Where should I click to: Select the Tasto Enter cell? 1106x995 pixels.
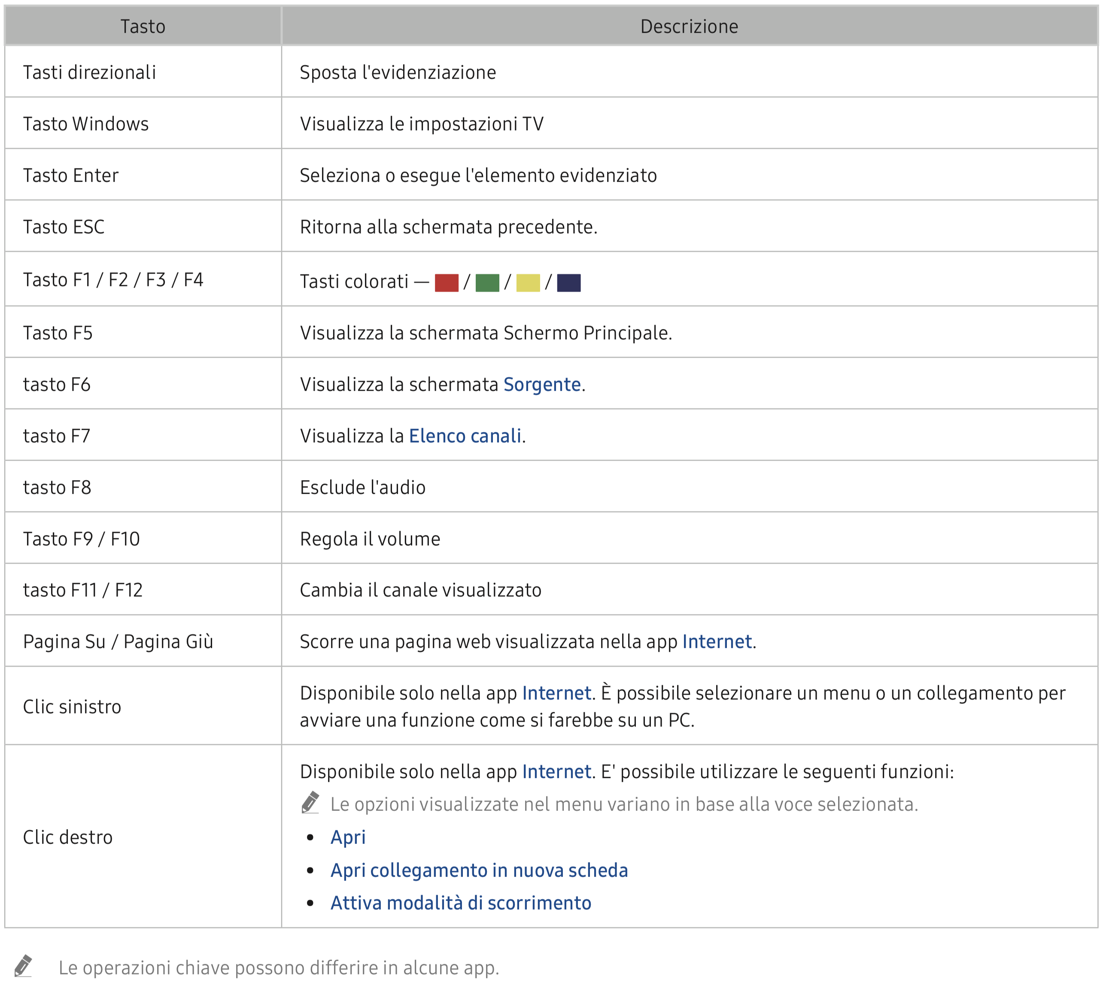coord(143,174)
